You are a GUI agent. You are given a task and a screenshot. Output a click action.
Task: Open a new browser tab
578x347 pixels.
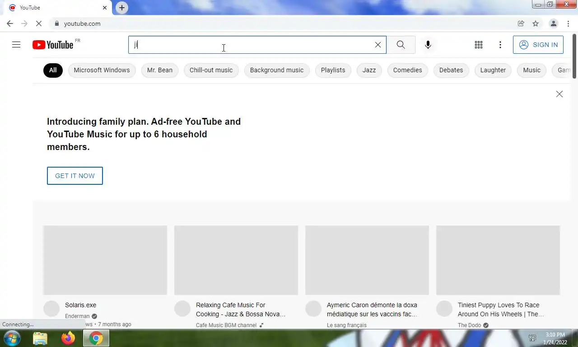(122, 8)
